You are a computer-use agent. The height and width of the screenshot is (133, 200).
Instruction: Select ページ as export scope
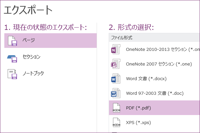51,41
